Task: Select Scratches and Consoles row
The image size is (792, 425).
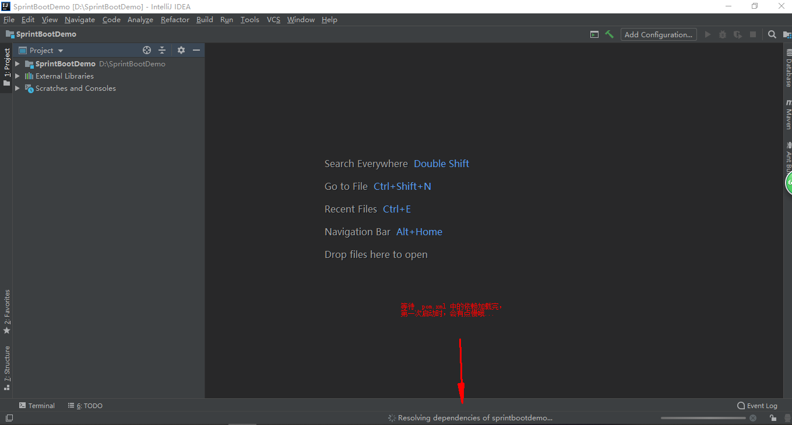Action: 108,88
